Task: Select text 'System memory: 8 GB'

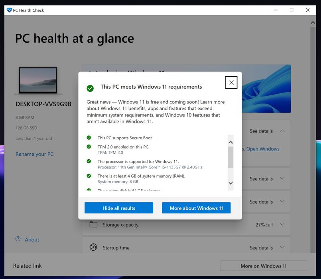Action: point(118,182)
